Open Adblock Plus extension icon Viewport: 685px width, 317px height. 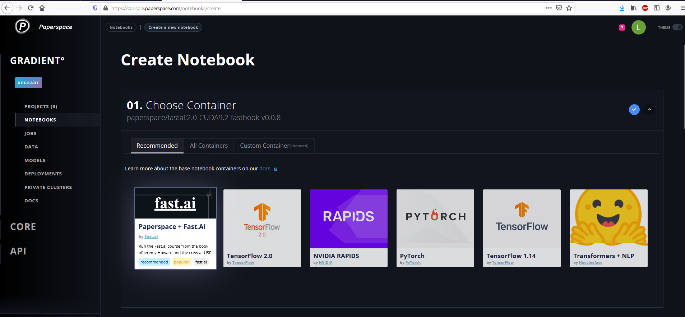point(645,8)
